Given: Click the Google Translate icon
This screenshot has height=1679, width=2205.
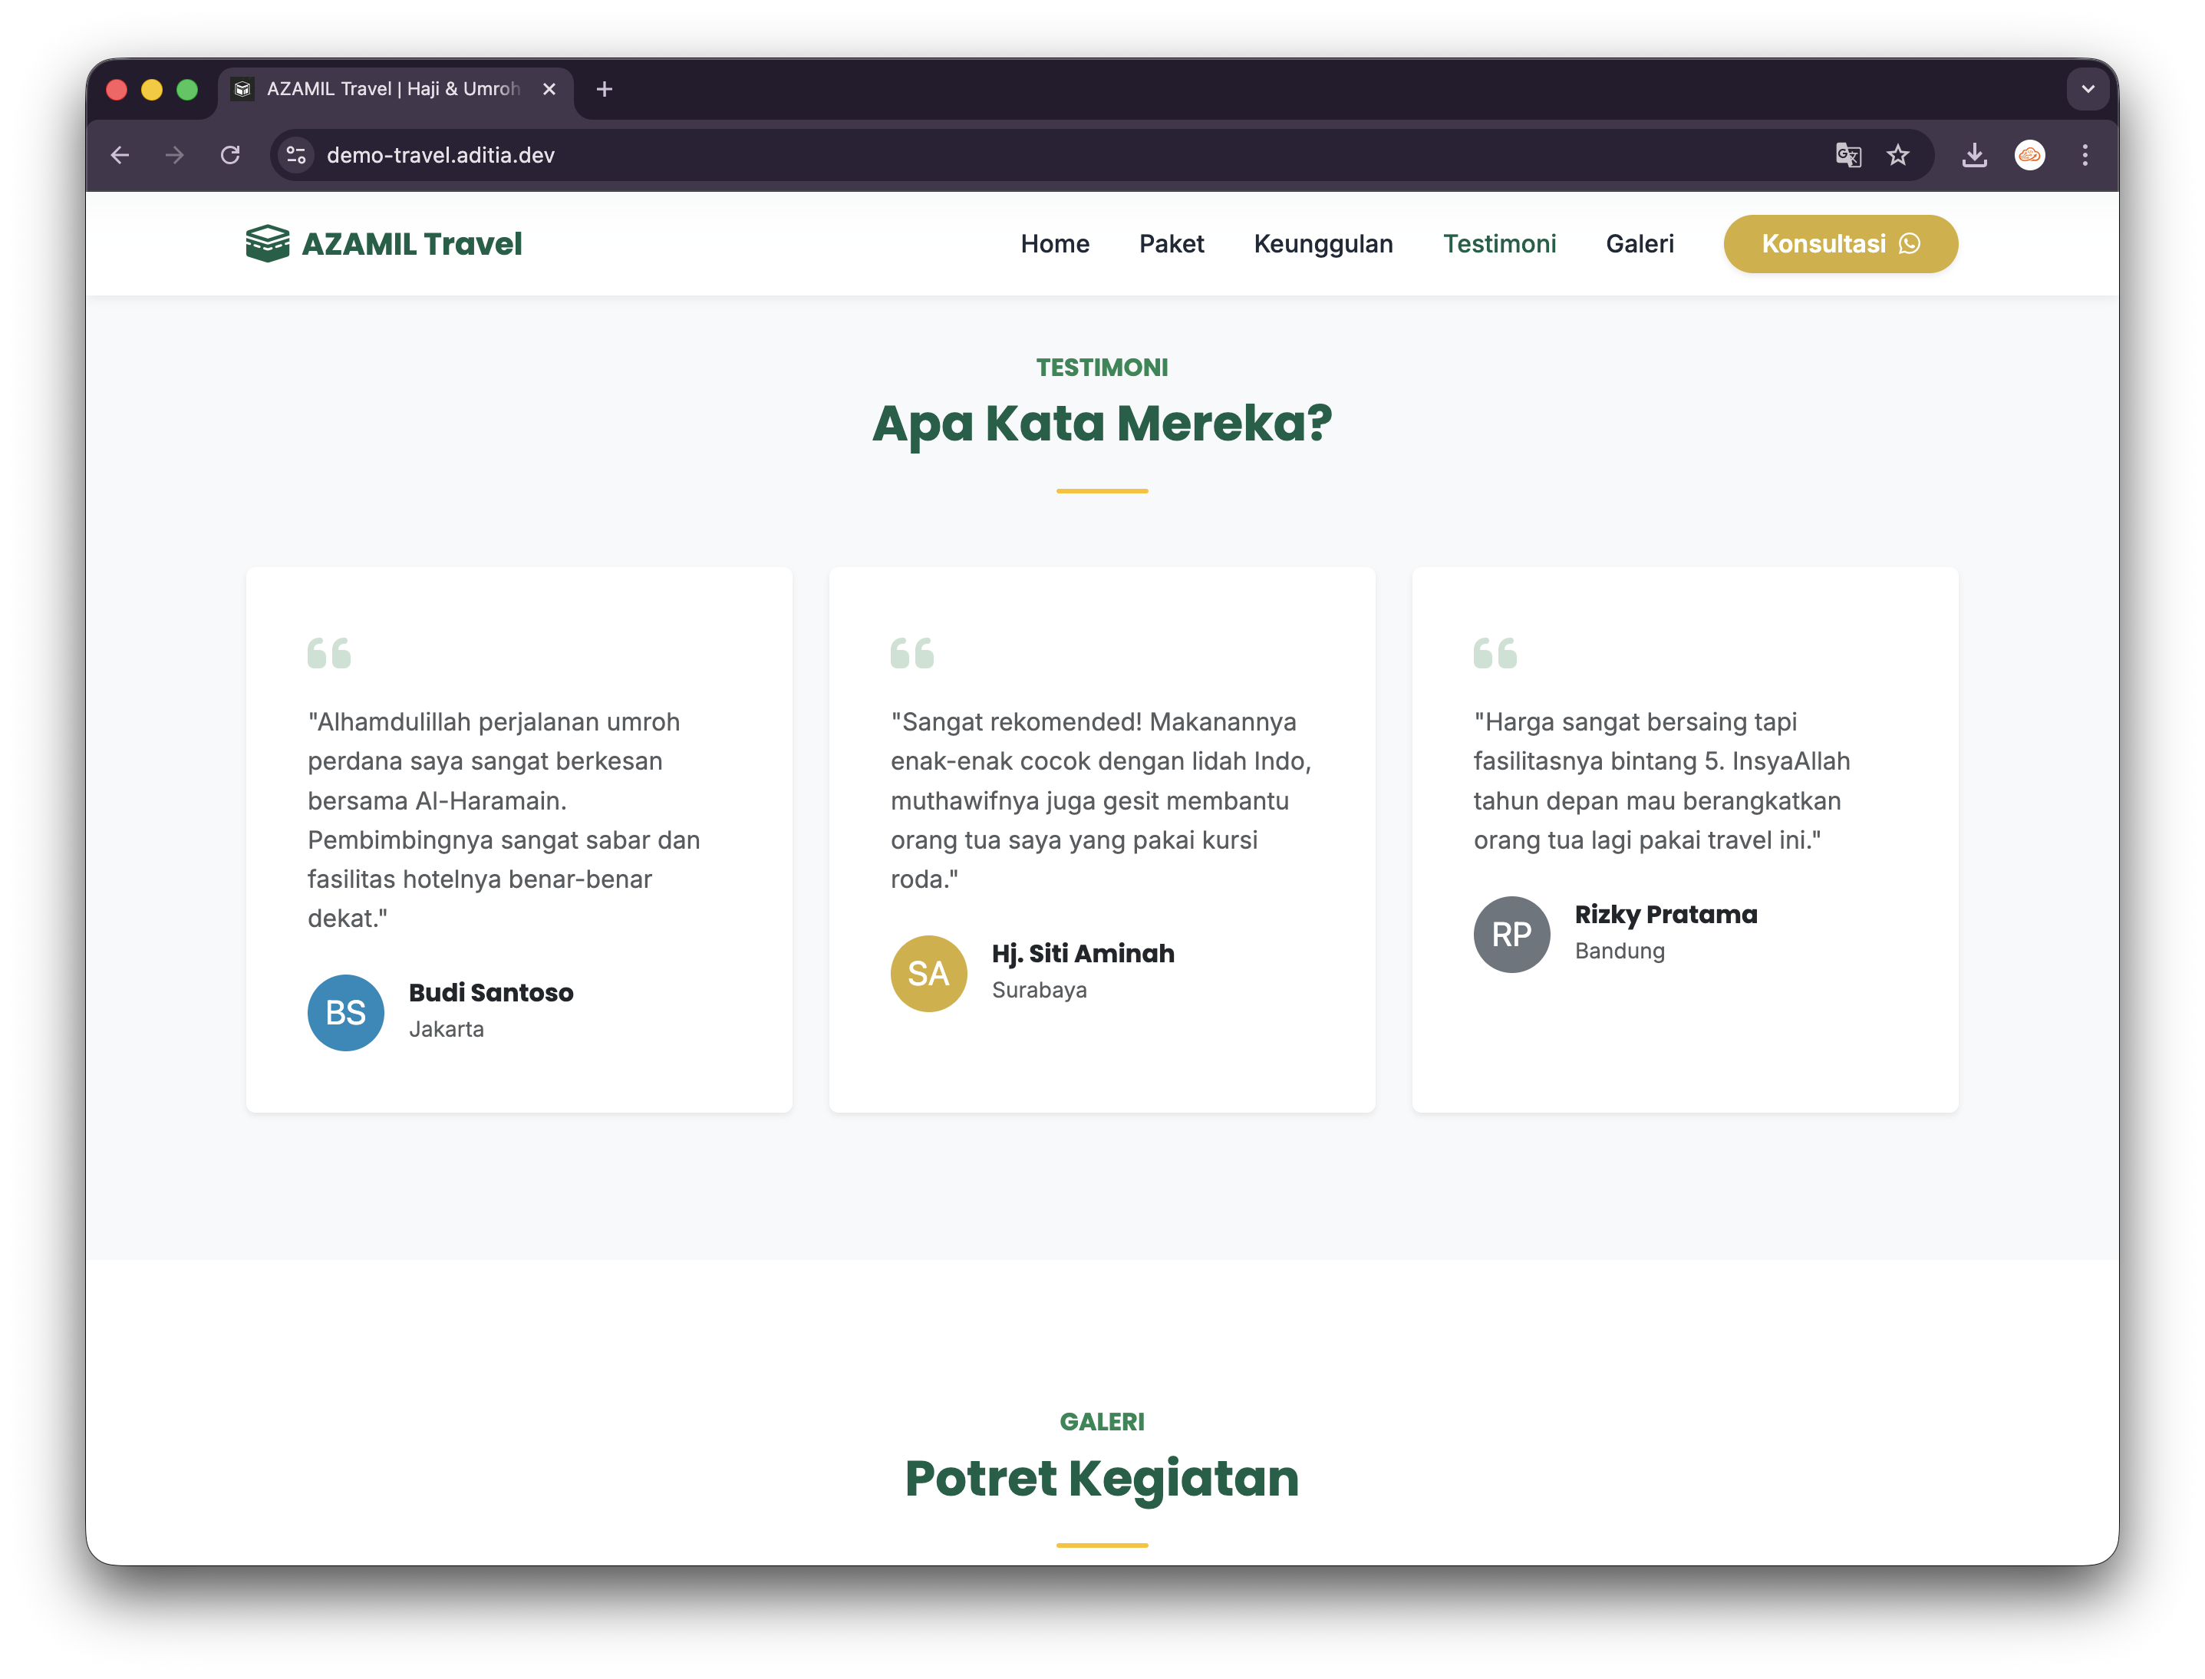Looking at the screenshot, I should (1847, 155).
